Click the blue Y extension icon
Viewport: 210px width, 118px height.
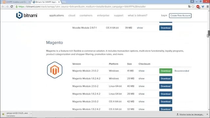point(203,7)
